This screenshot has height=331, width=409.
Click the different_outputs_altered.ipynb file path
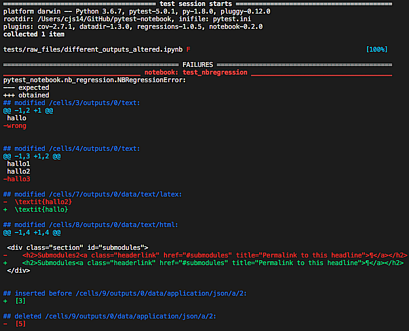[x=93, y=50]
